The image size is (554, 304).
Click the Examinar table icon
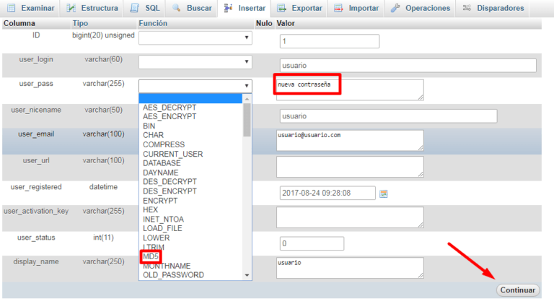tap(12, 8)
